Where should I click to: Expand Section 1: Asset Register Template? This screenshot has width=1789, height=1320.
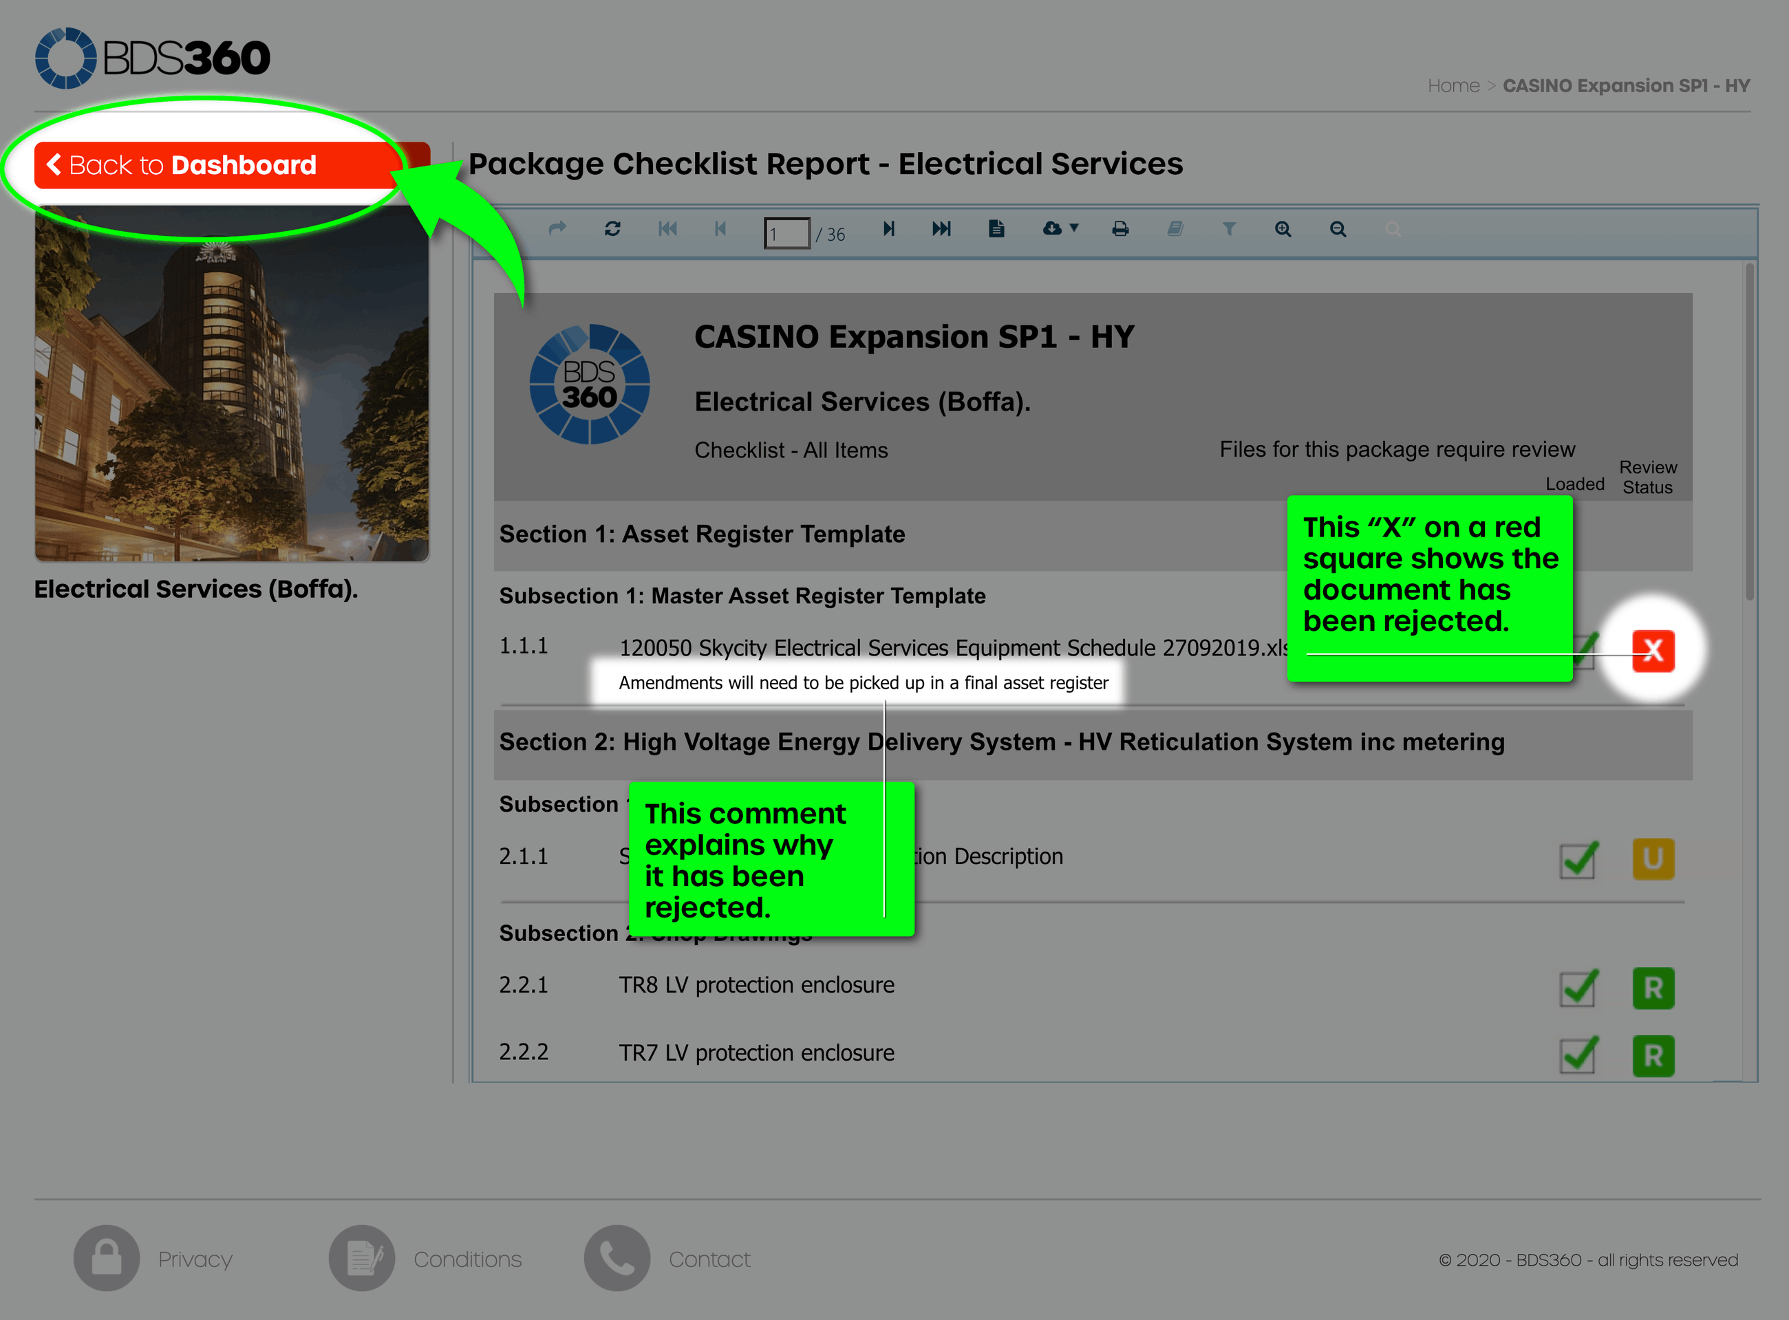(702, 534)
